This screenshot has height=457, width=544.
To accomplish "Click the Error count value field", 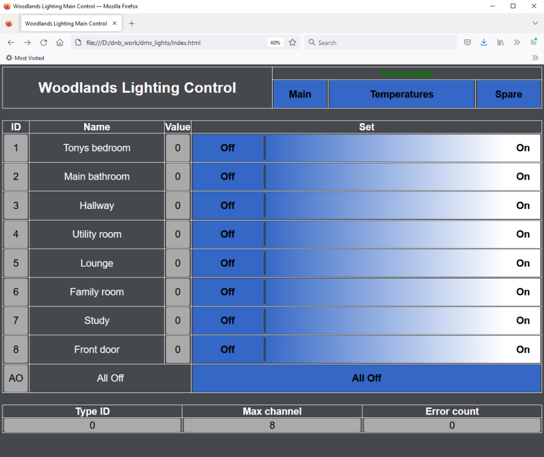I will 452,425.
